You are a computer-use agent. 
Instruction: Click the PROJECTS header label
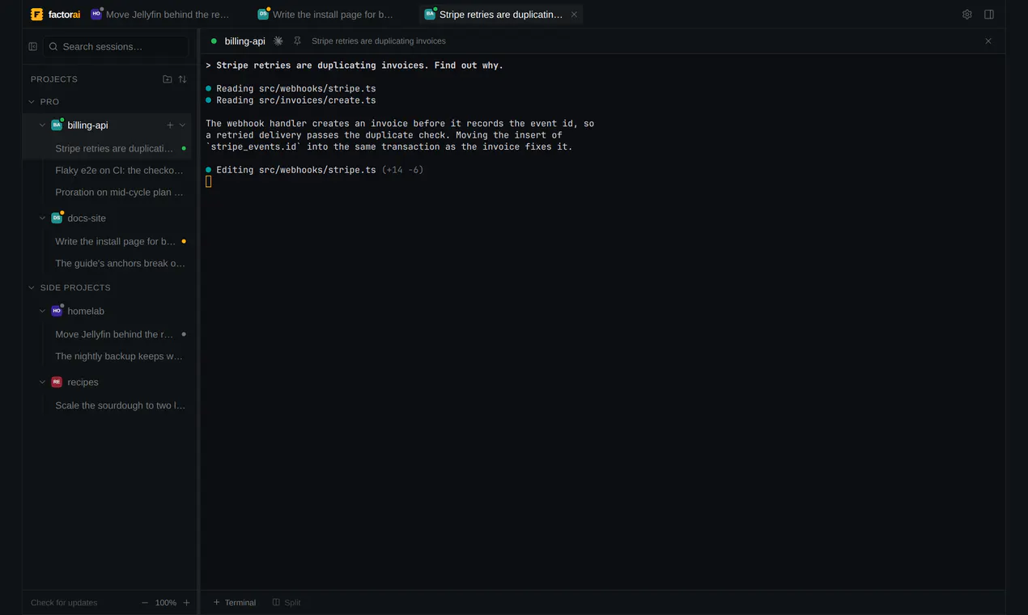point(54,79)
